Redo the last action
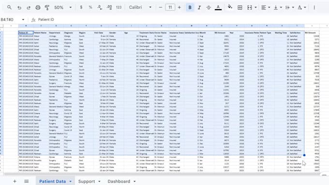Image resolution: width=329 pixels, height=185 pixels. pyautogui.click(x=29, y=8)
